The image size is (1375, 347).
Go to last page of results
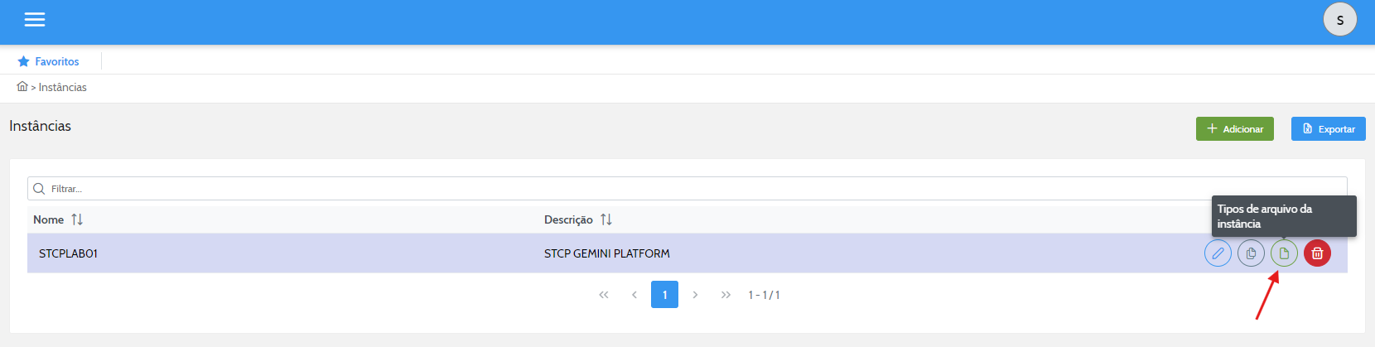pos(726,295)
